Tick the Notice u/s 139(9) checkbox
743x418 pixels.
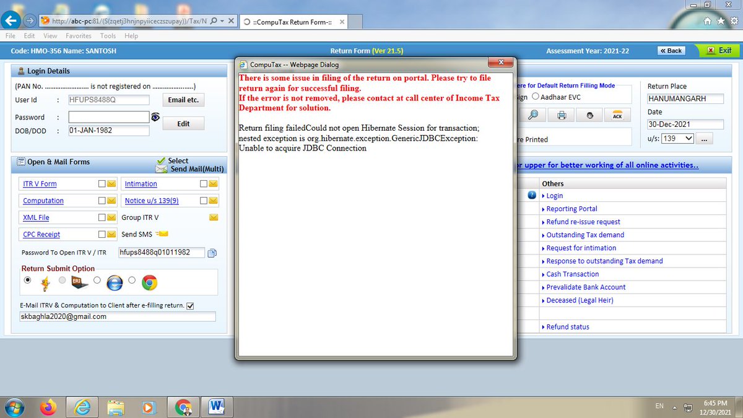[x=204, y=201]
